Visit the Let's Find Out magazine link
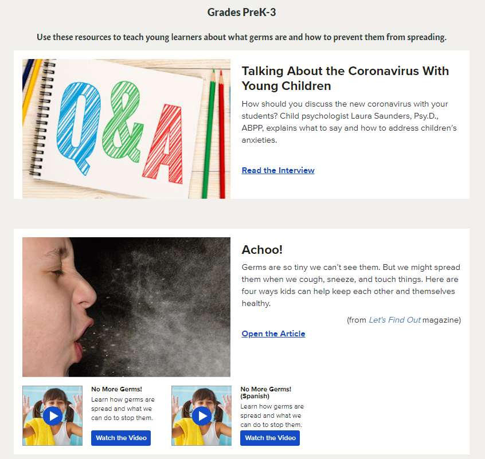The height and width of the screenshot is (459, 485). pos(394,320)
